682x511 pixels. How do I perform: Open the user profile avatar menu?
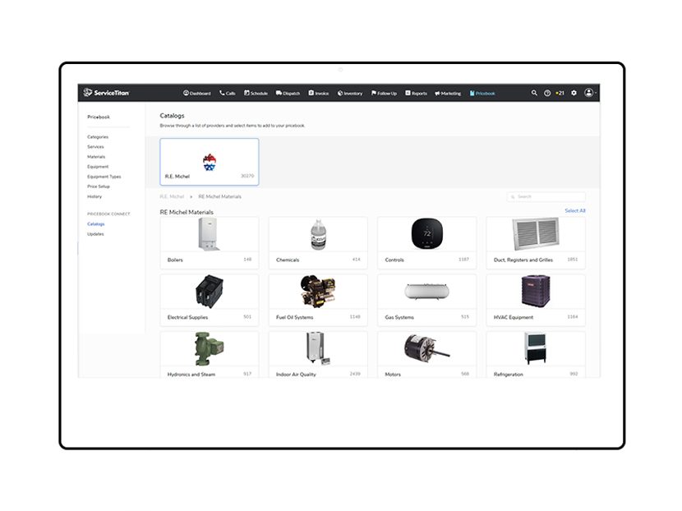tap(589, 93)
